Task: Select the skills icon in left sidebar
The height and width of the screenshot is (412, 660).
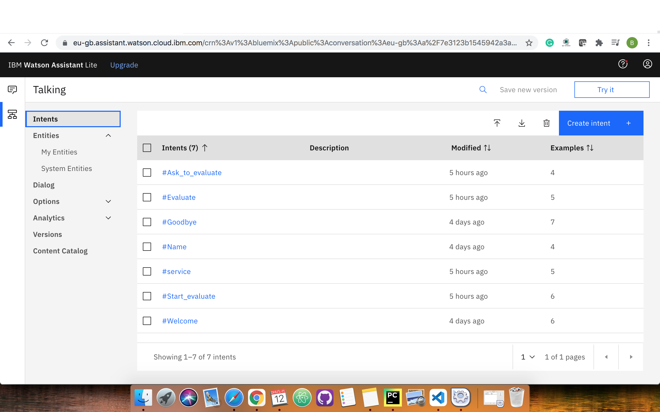Action: point(12,114)
